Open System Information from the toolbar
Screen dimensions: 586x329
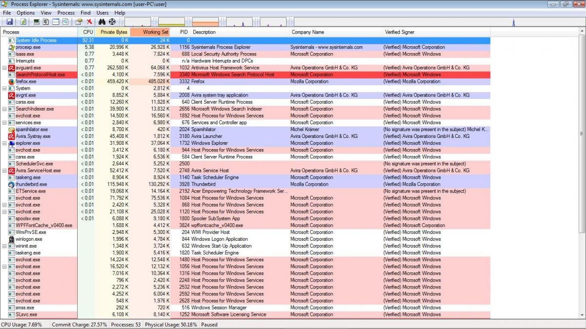click(37, 22)
